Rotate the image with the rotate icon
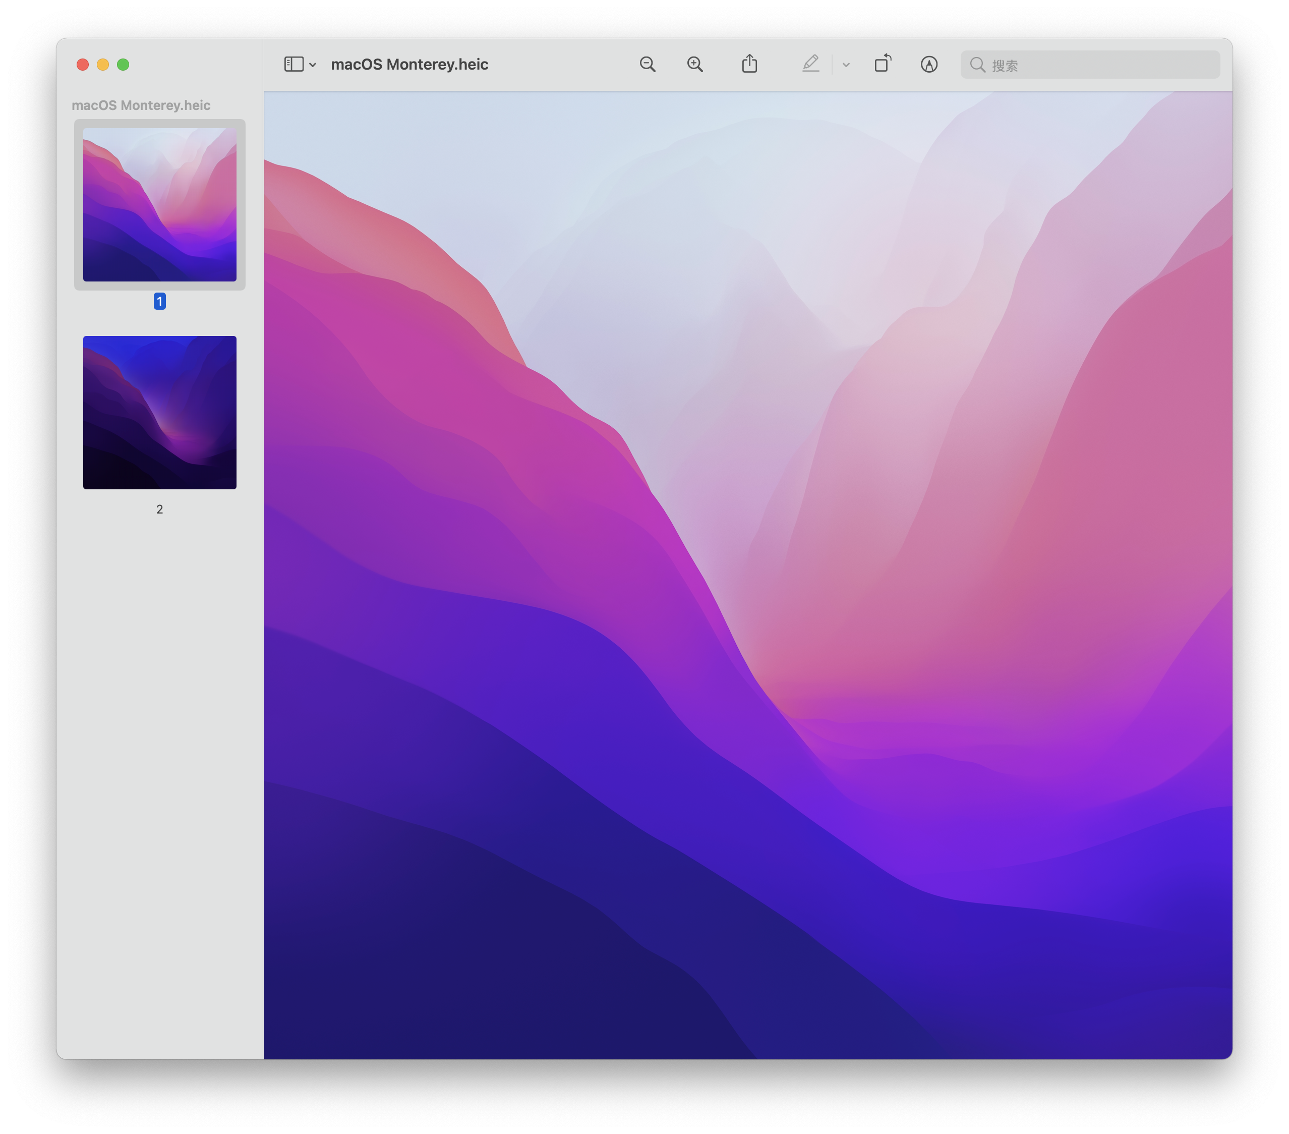Viewport: 1289px width, 1134px height. [882, 64]
